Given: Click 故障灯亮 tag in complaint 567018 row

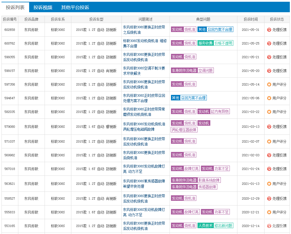Looking at the screenshot, I should [191, 169].
